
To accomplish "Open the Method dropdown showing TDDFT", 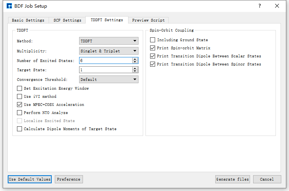I will click(x=108, y=41).
